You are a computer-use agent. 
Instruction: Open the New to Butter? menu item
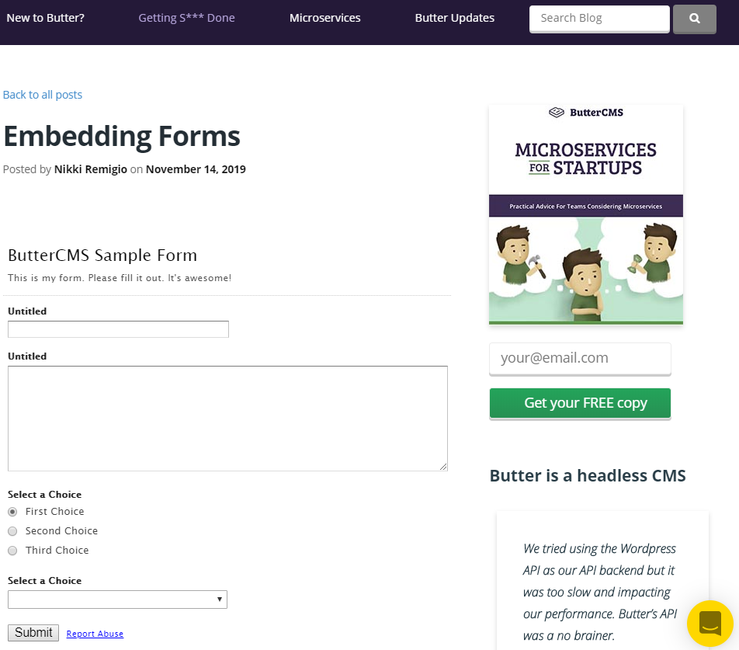pos(46,18)
